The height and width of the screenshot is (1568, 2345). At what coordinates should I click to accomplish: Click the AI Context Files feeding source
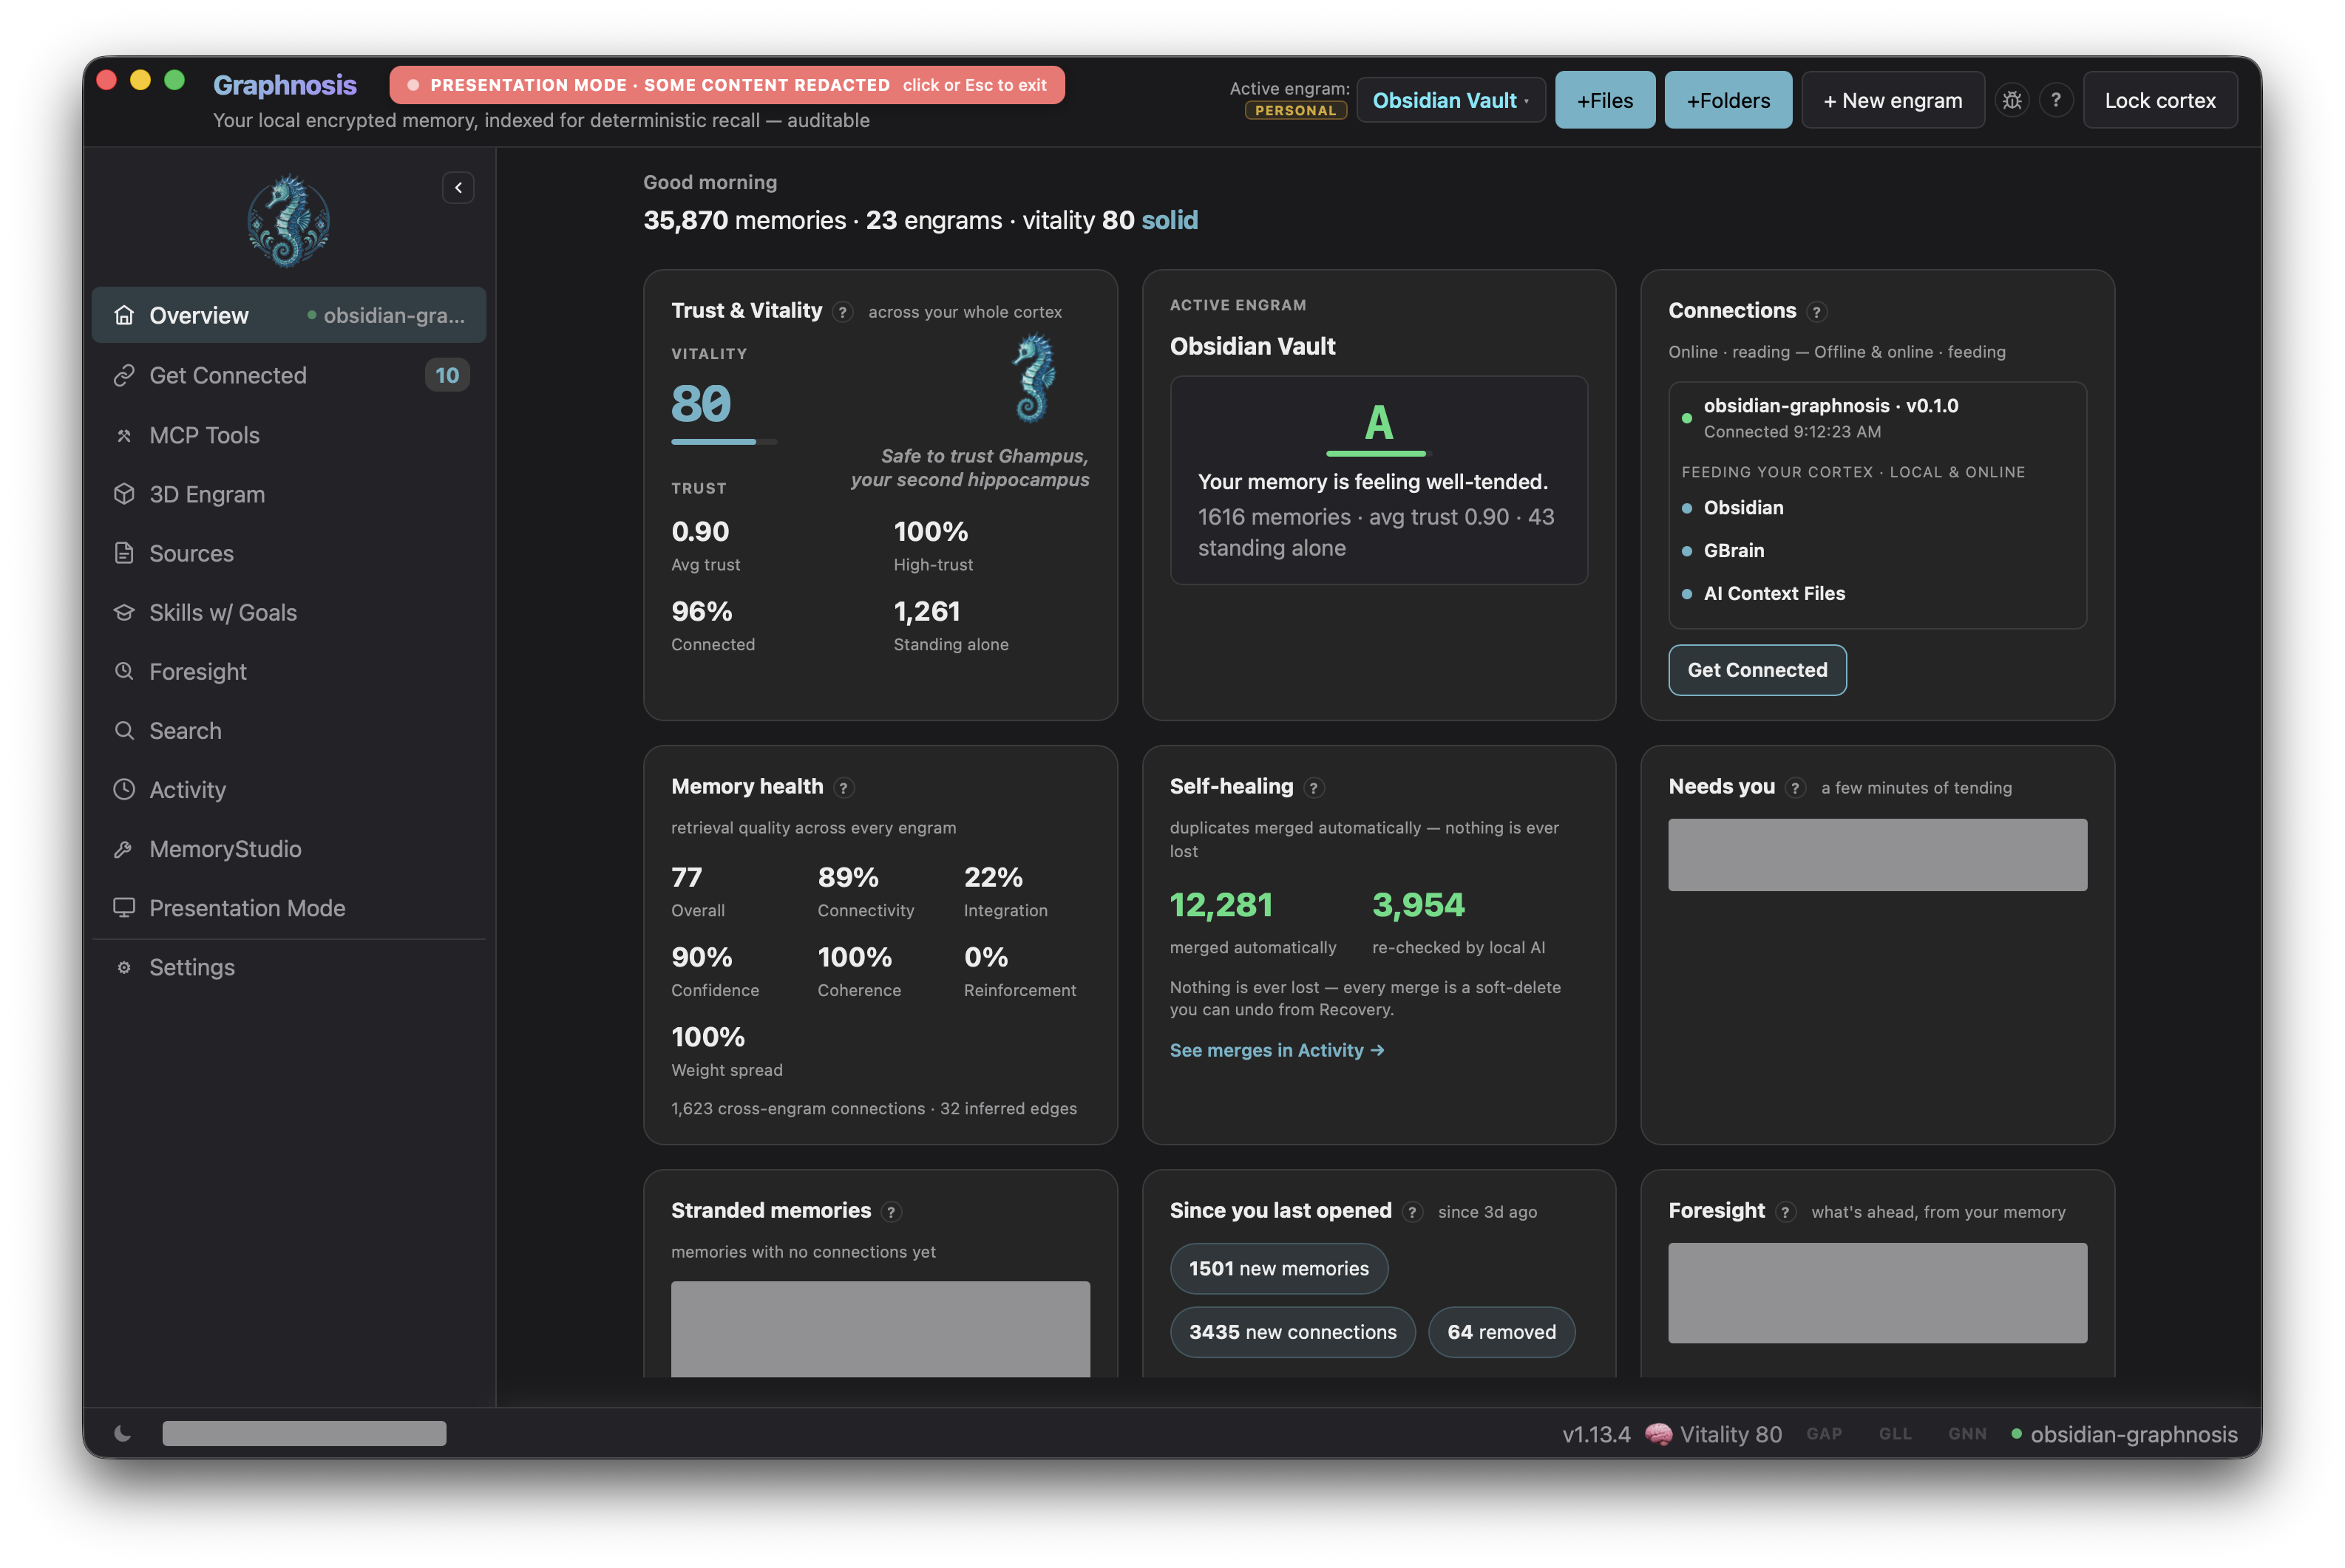pyautogui.click(x=1774, y=593)
